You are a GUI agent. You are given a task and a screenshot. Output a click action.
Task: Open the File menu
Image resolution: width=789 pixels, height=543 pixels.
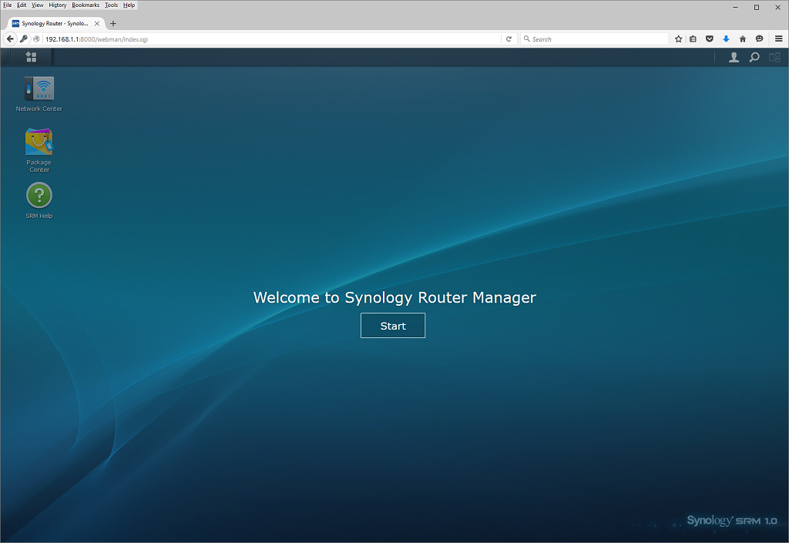(8, 5)
